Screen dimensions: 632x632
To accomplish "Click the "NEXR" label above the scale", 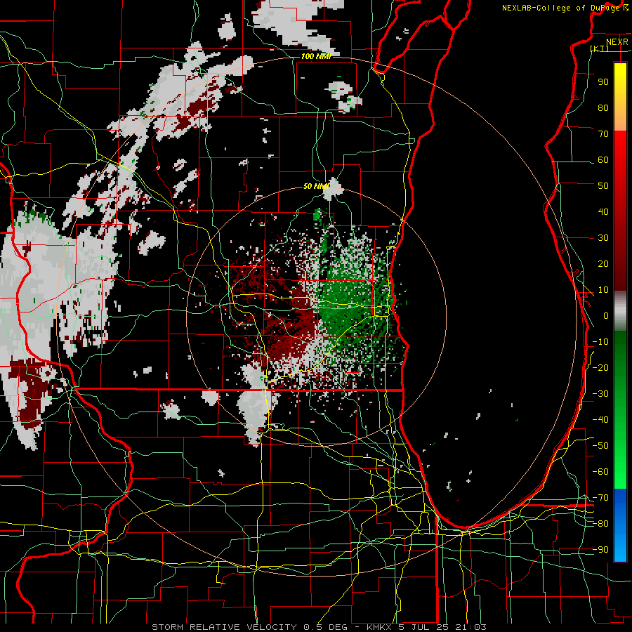I will (x=617, y=42).
